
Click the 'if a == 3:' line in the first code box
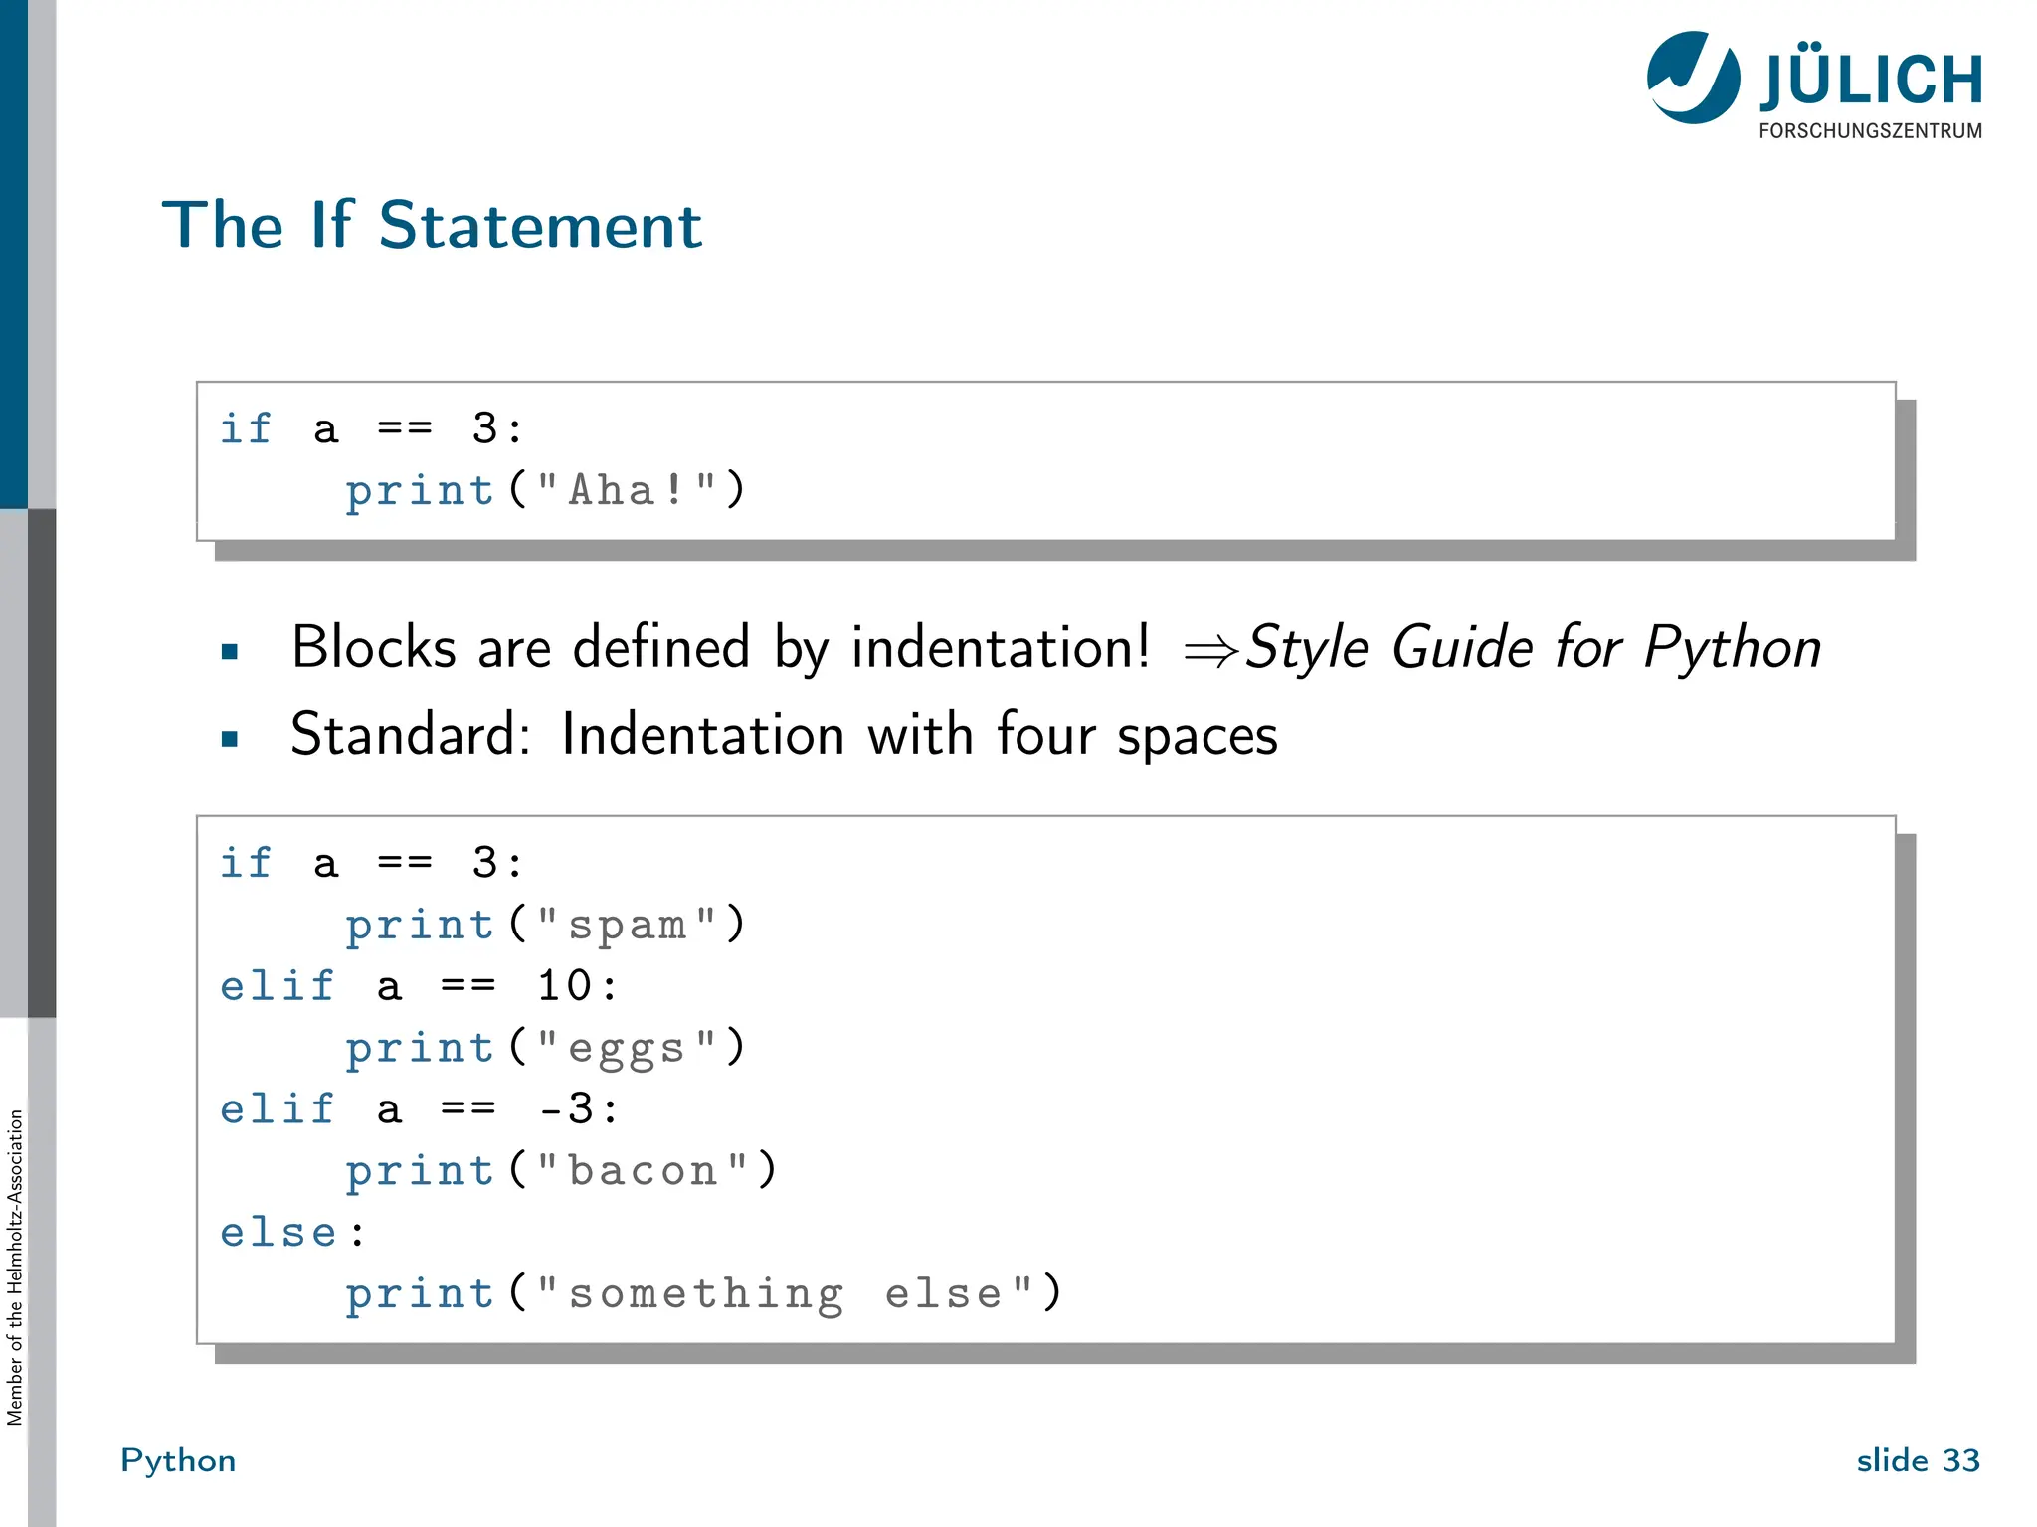click(x=371, y=429)
